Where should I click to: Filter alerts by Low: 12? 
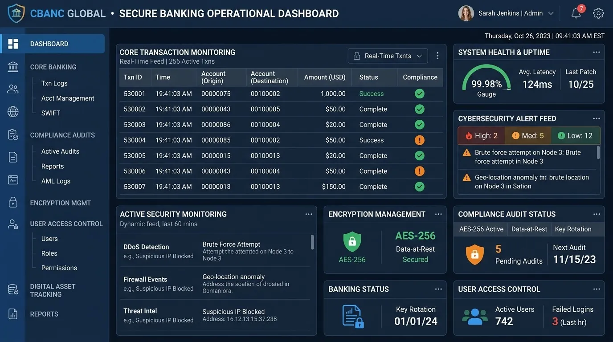click(x=575, y=136)
